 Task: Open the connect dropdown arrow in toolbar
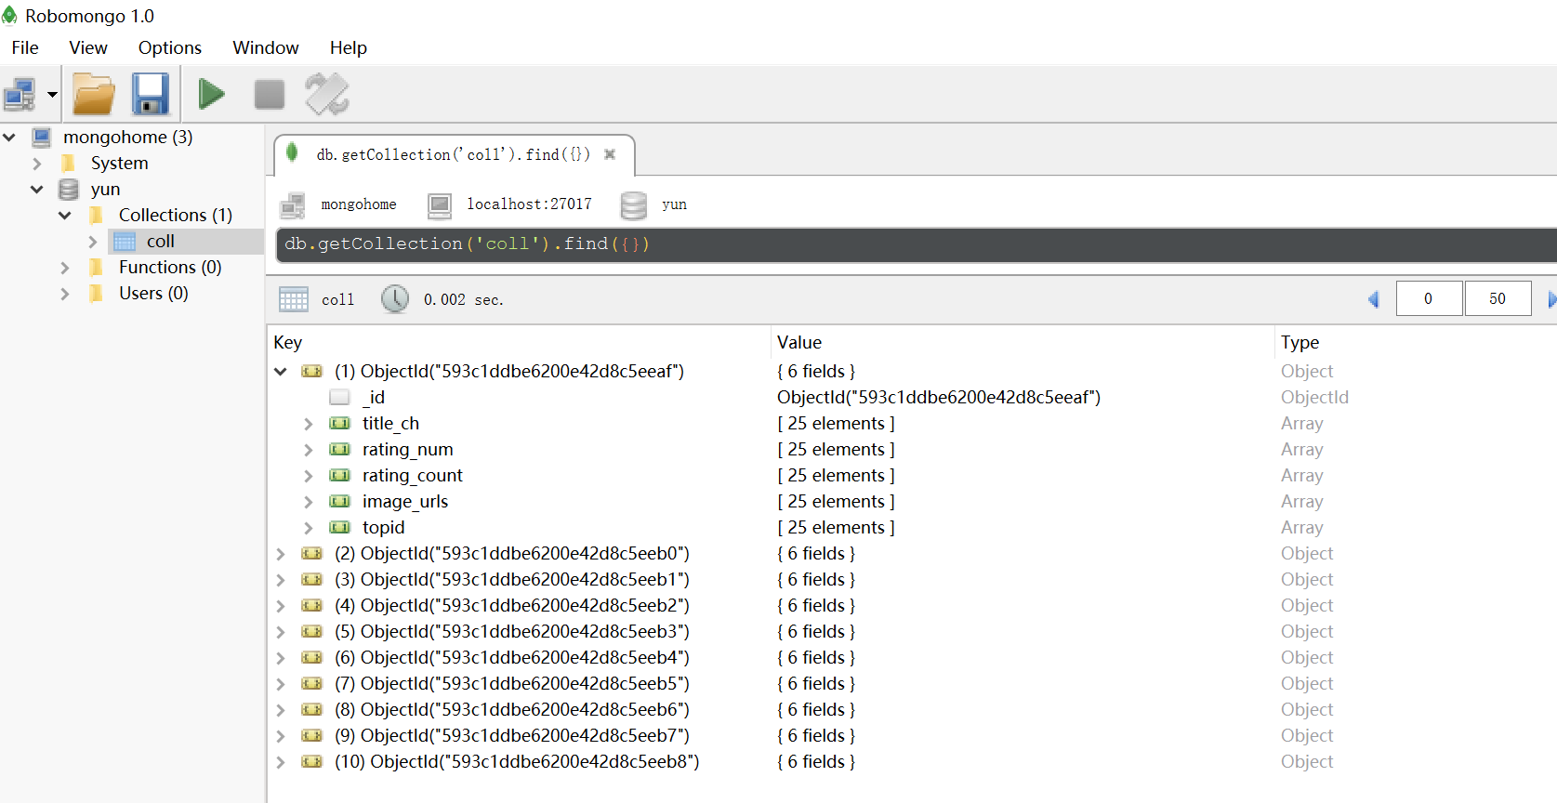tap(52, 94)
